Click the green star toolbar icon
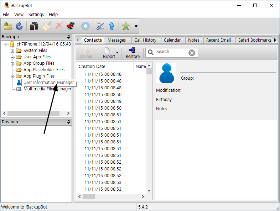280x211 pixels. coord(126,26)
